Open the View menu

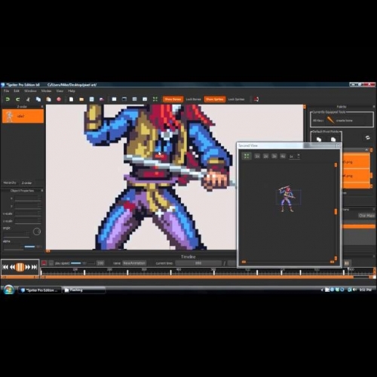click(x=60, y=90)
